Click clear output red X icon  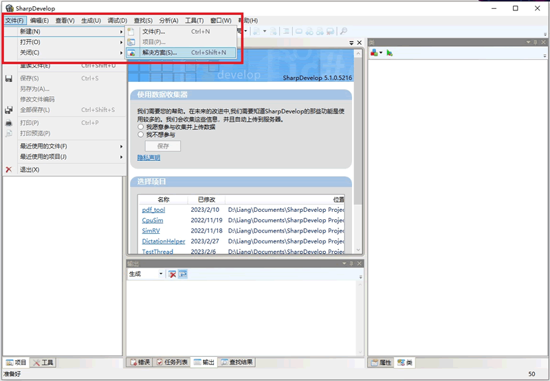173,274
